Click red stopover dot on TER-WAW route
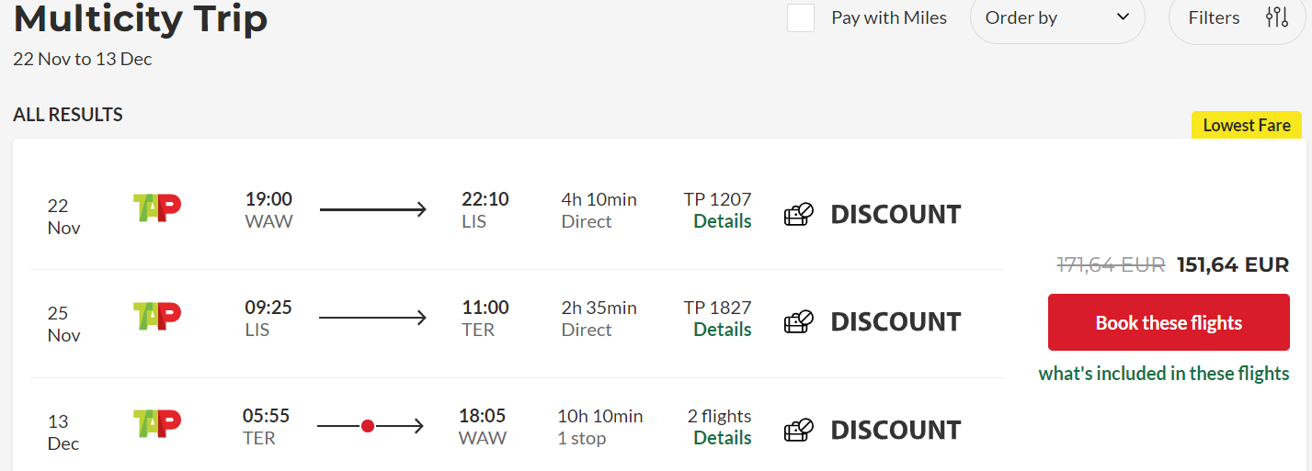Screen dimensions: 1312x471 368,426
